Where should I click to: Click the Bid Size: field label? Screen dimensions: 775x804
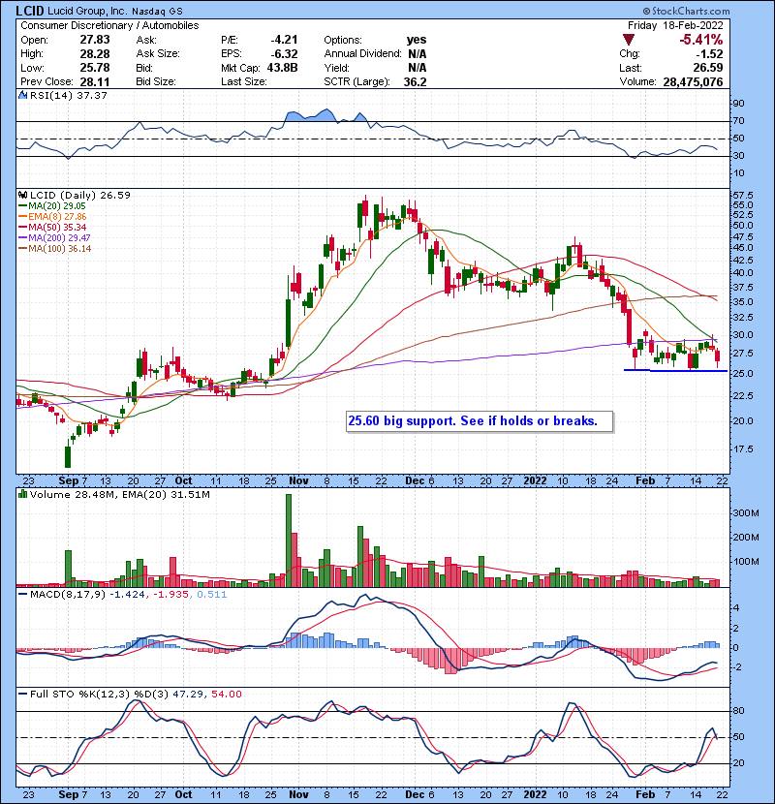156,81
